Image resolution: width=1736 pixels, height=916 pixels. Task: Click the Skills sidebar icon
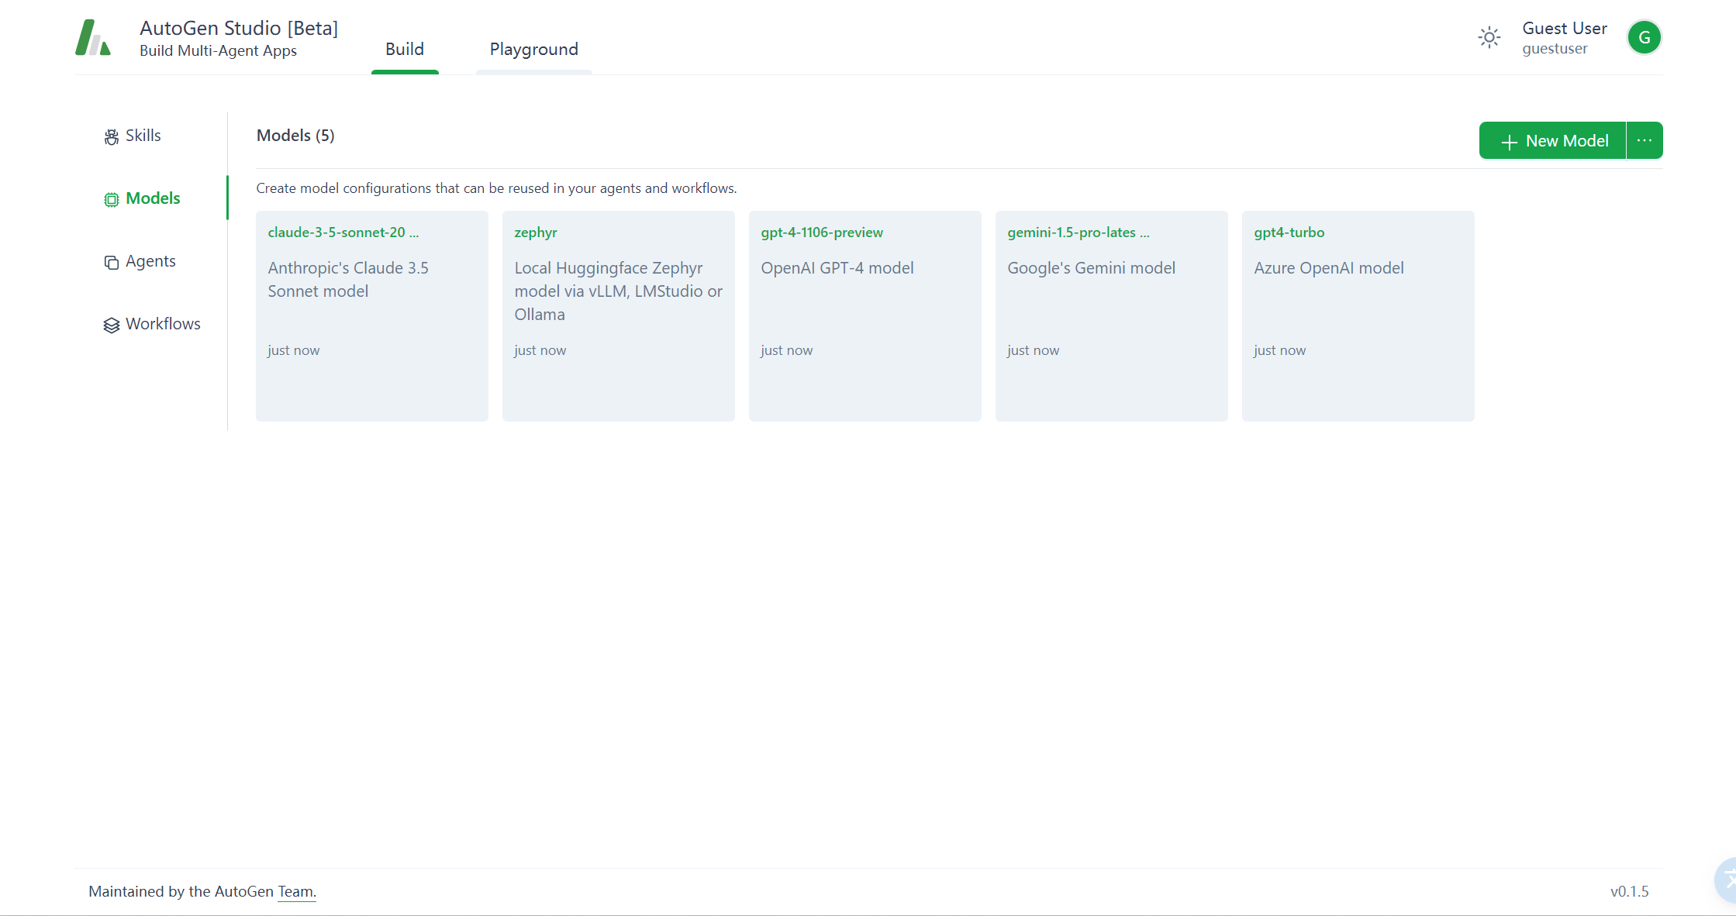tap(112, 136)
